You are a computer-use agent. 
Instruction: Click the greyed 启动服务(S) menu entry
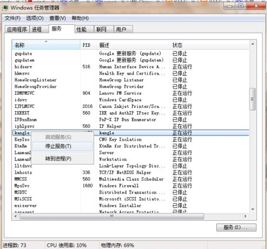pyautogui.click(x=63, y=137)
